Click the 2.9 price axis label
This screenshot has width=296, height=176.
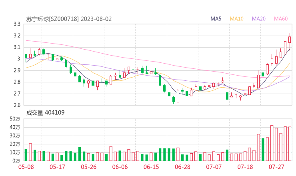[17, 71]
